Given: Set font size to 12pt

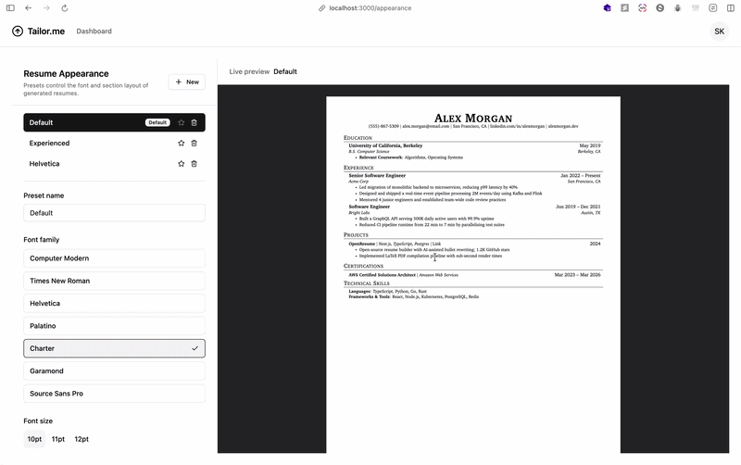Looking at the screenshot, I should click(x=82, y=439).
